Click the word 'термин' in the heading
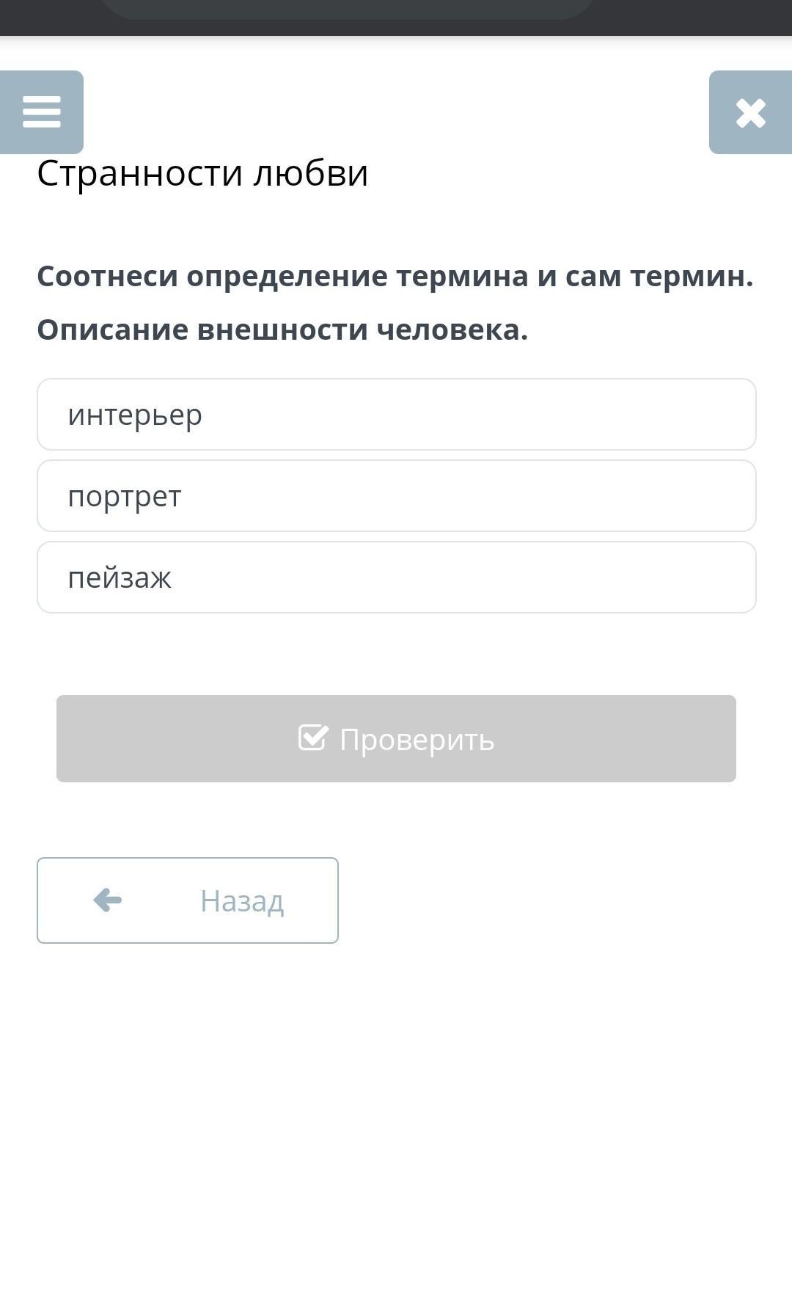The height and width of the screenshot is (1307, 792). (x=691, y=277)
